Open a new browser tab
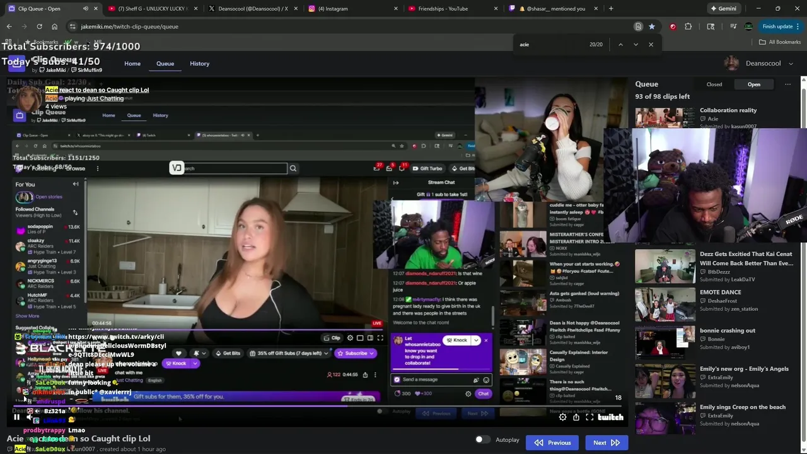807x454 pixels. 611,9
